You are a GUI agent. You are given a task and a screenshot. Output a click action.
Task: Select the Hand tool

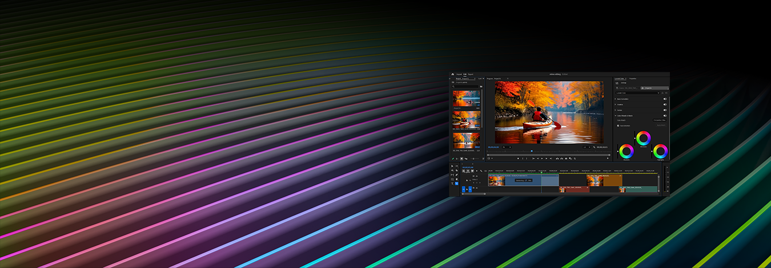point(457,180)
